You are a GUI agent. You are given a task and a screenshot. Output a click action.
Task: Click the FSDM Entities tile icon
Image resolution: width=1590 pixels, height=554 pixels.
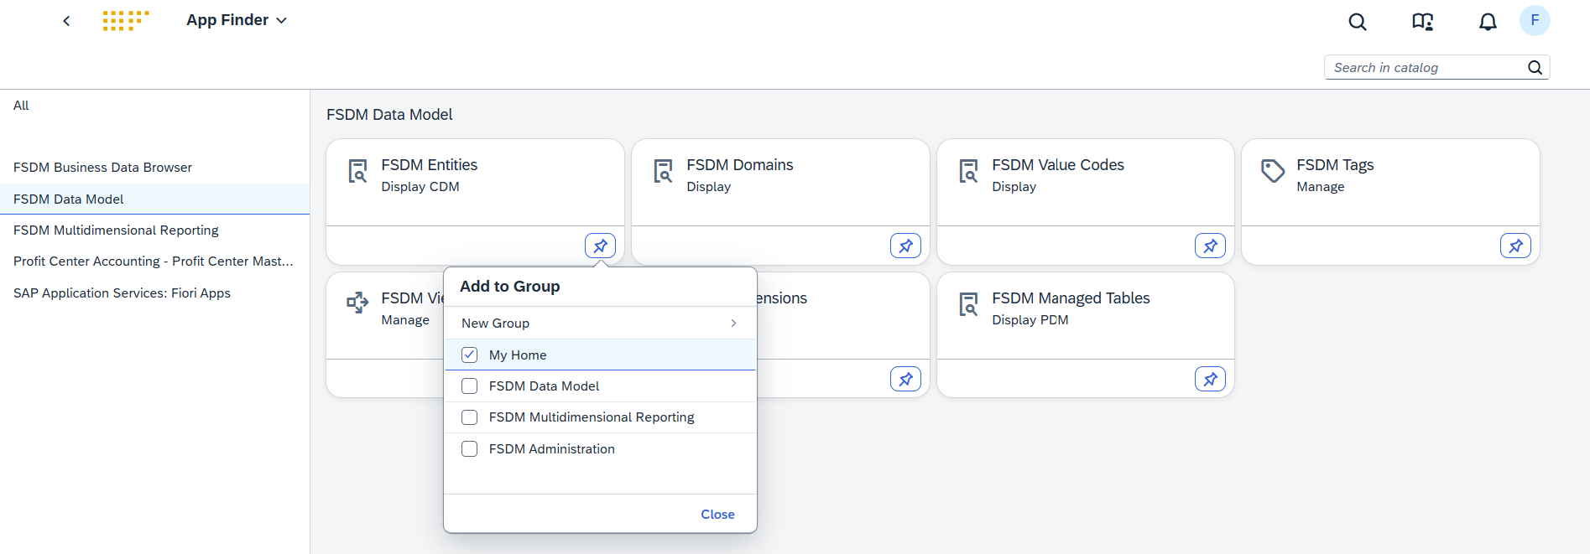pos(358,171)
